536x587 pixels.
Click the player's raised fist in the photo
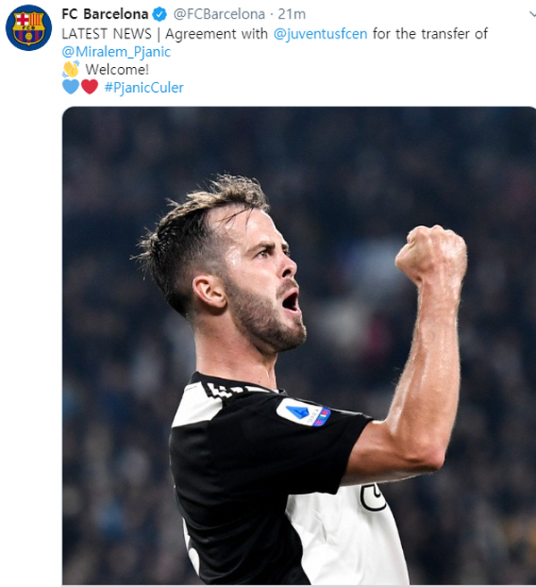(x=431, y=253)
